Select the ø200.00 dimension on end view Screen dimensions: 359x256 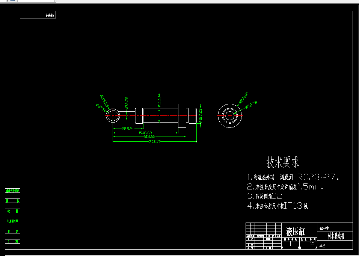pos(244,97)
